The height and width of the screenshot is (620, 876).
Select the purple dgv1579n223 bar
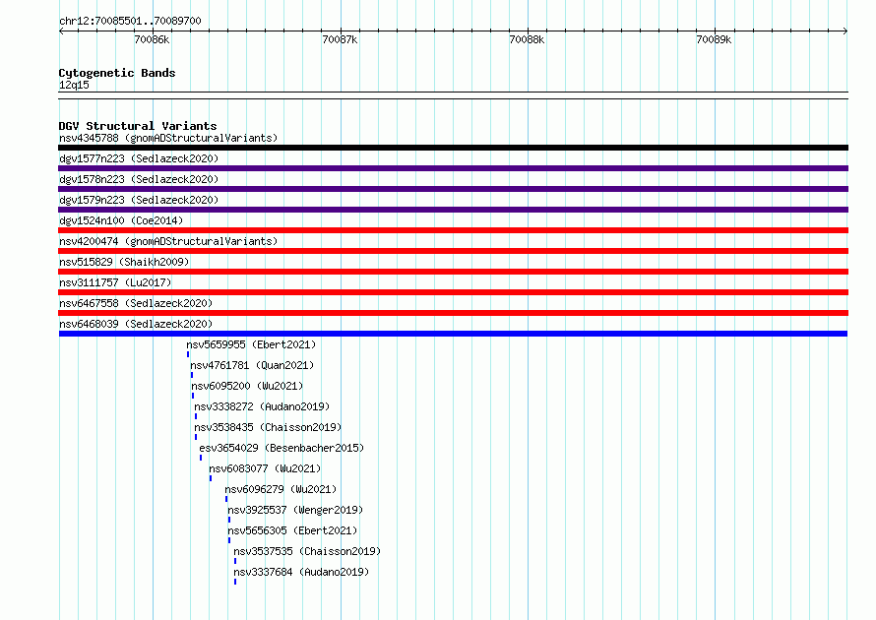click(x=453, y=210)
